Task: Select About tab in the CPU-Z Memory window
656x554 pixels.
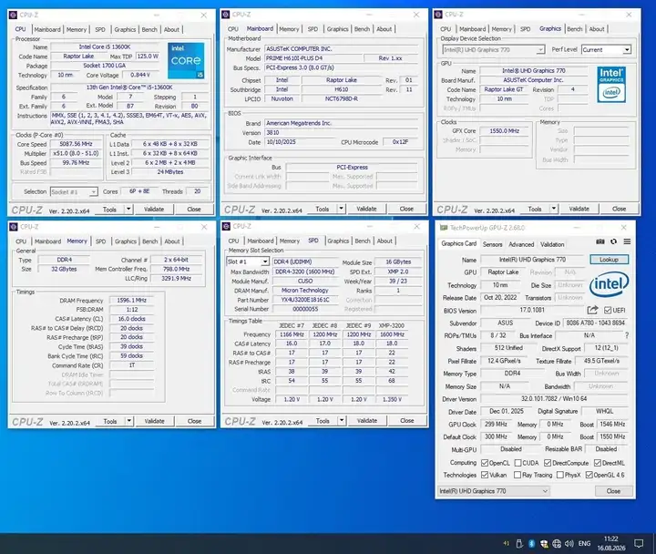Action: click(172, 241)
